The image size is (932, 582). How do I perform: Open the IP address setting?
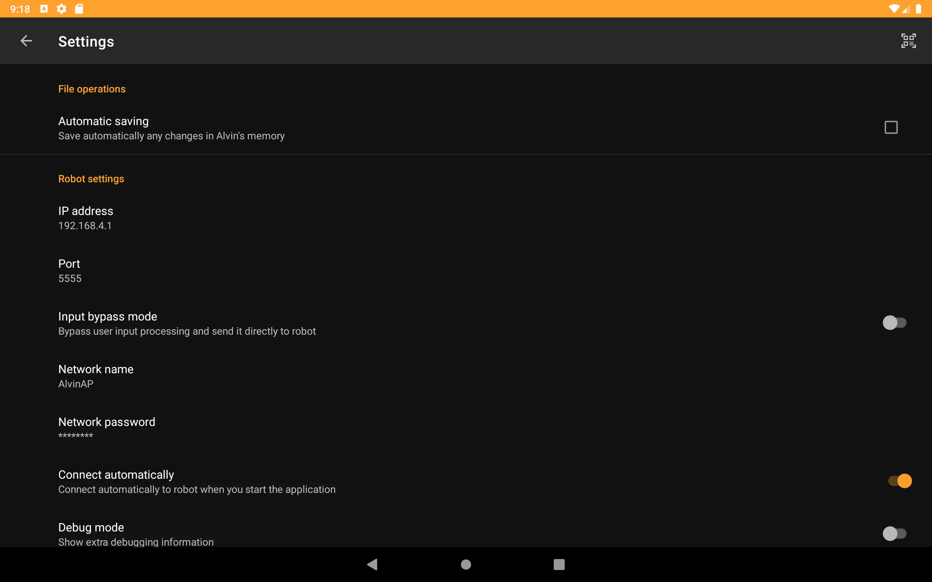(86, 217)
